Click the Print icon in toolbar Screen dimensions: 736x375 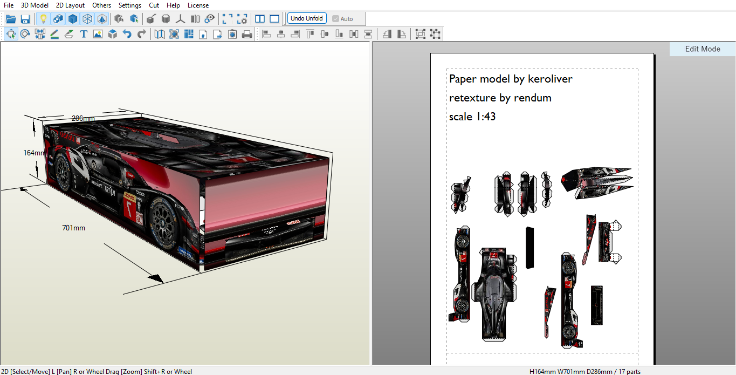click(247, 34)
